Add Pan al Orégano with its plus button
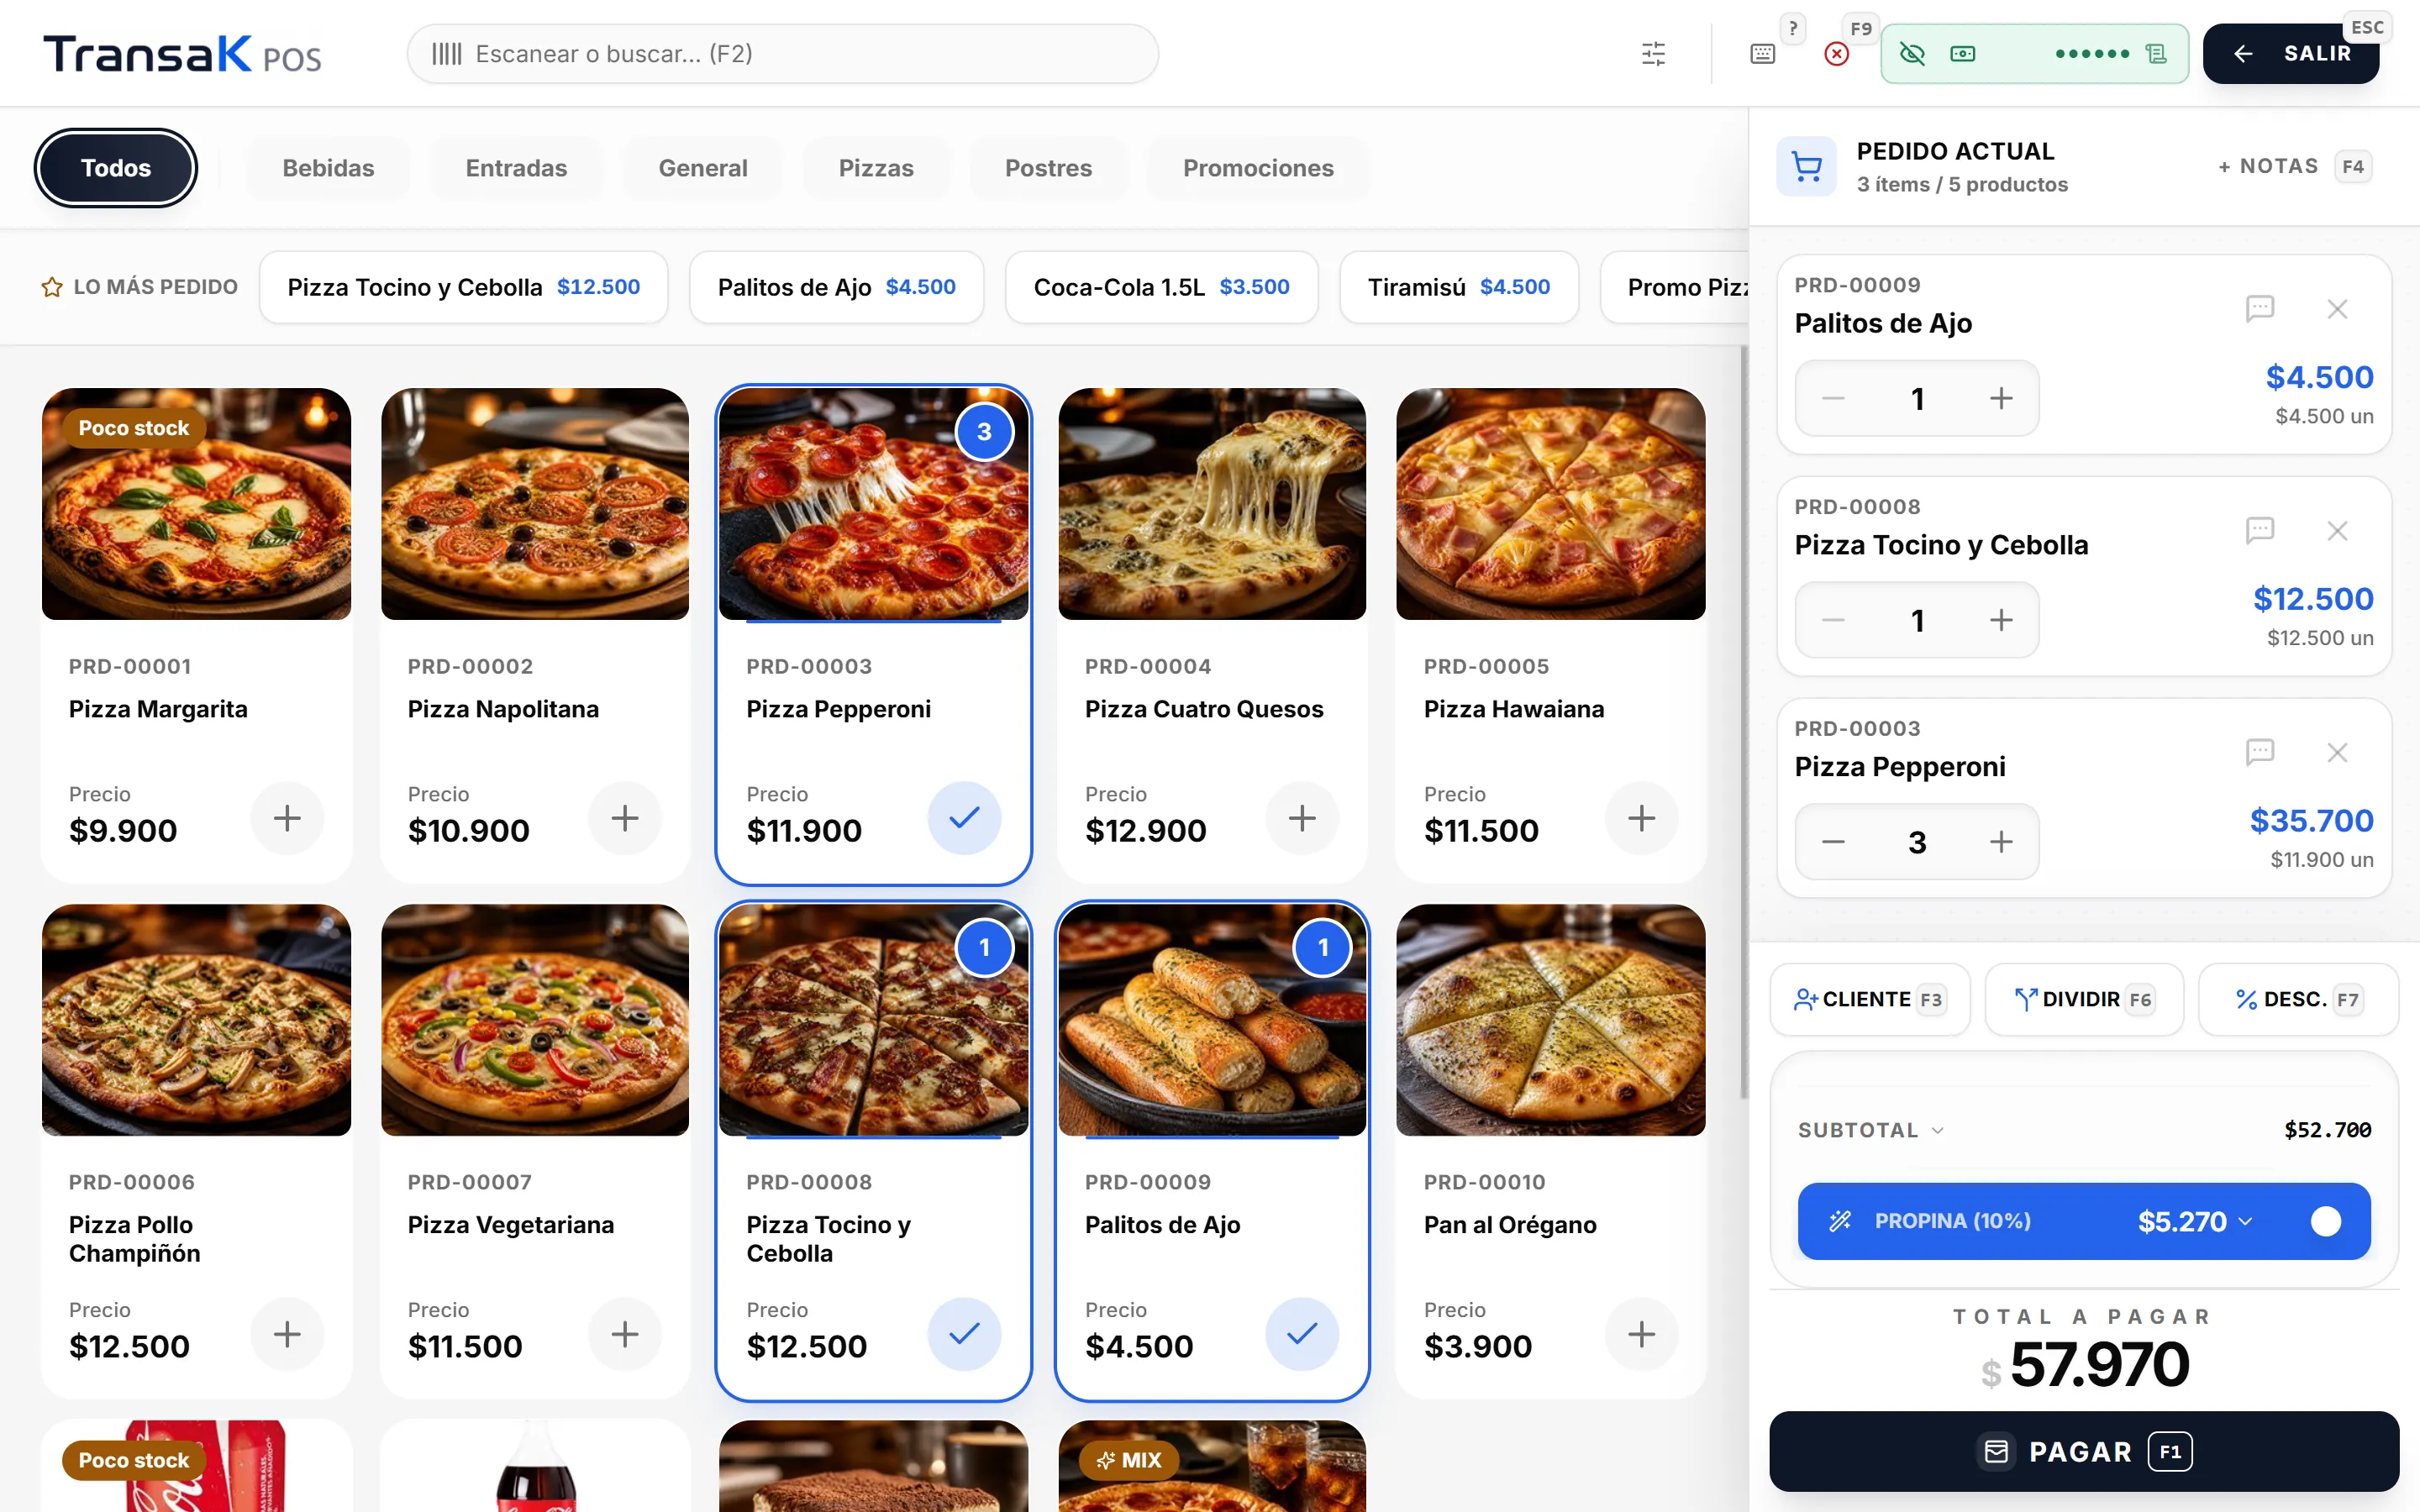Image resolution: width=2420 pixels, height=1512 pixels. point(1641,1334)
